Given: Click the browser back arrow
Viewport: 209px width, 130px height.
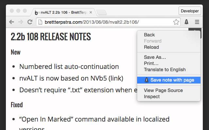Looking at the screenshot, I should pyautogui.click(x=11, y=22).
